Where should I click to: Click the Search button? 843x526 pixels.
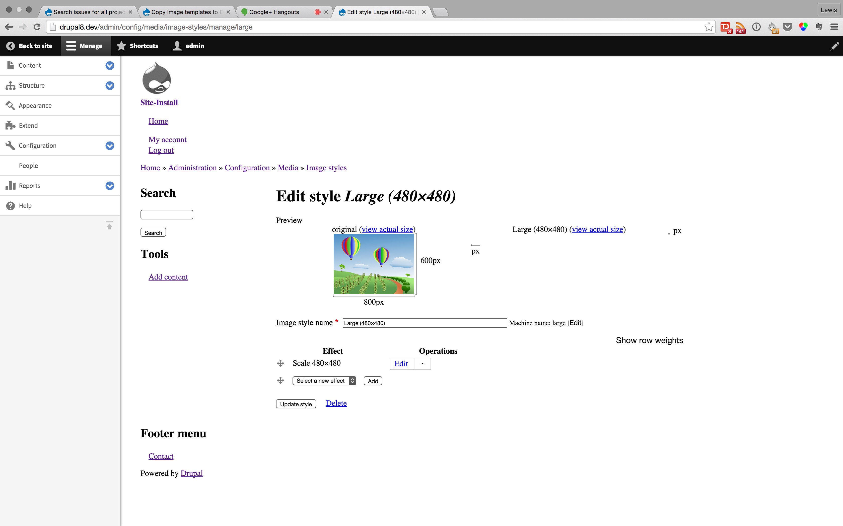(153, 232)
